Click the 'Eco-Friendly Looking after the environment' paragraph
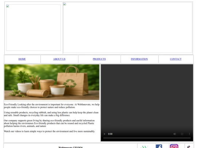Viewport: 197px width, 148px height. pos(52,106)
